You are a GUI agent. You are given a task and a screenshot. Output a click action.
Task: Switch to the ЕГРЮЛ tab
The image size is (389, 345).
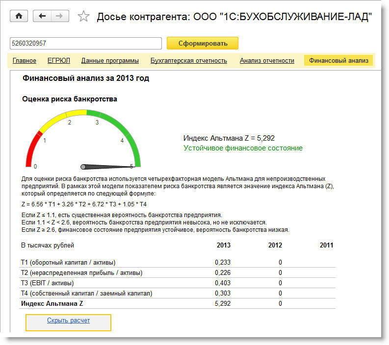tap(59, 61)
